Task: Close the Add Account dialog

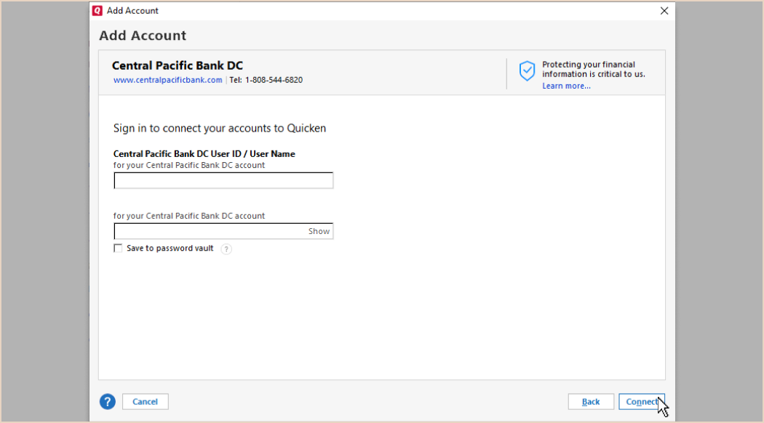Action: pos(664,11)
